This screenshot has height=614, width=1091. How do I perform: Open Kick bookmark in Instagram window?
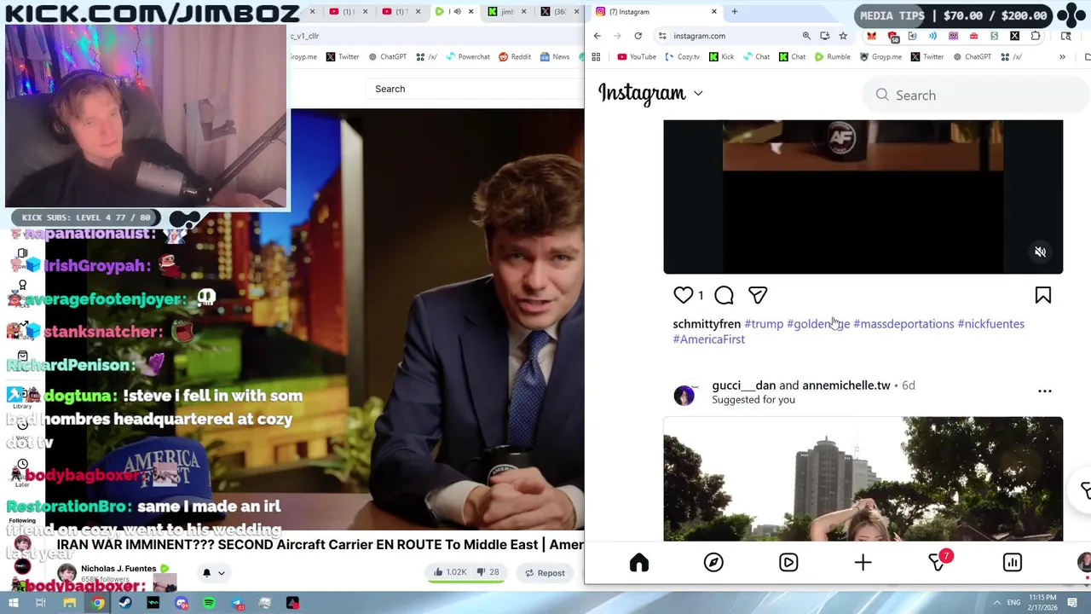721,57
